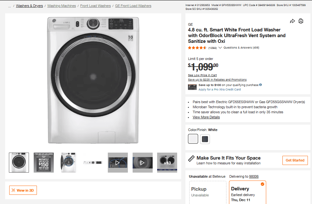Screen dimensions: 312x204
Task: Click the share icon above product title
Action: [x=292, y=21]
